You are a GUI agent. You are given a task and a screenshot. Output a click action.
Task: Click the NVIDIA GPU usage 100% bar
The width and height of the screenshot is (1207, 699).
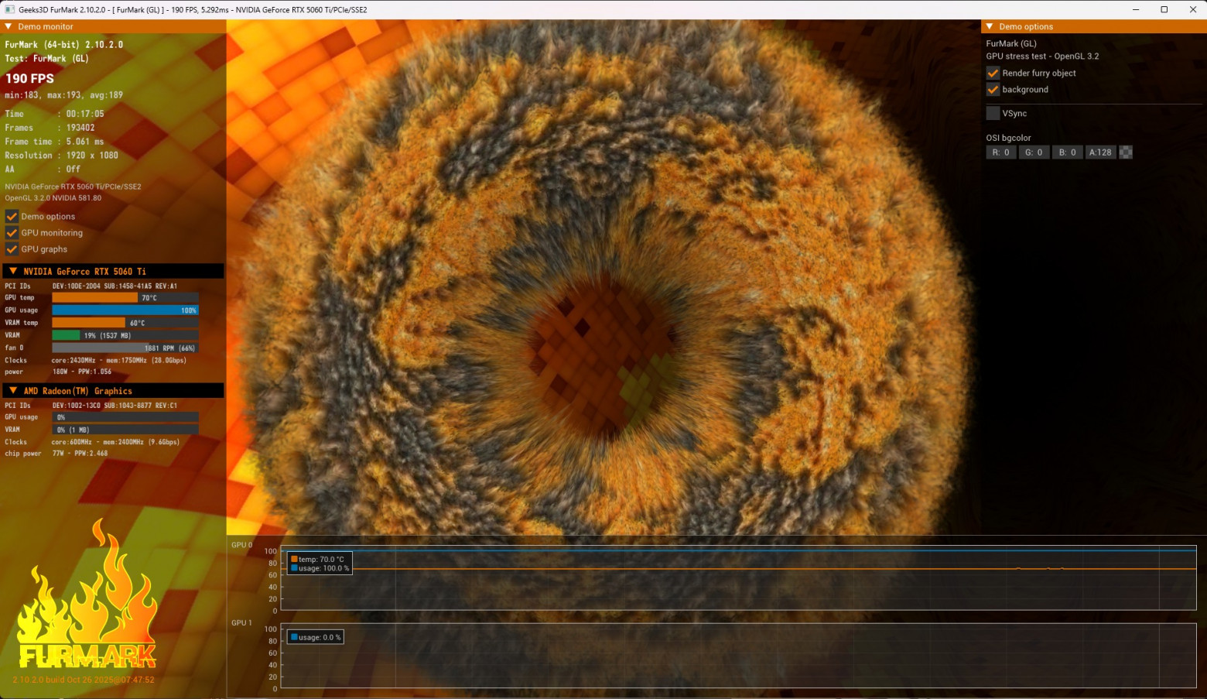pyautogui.click(x=125, y=310)
